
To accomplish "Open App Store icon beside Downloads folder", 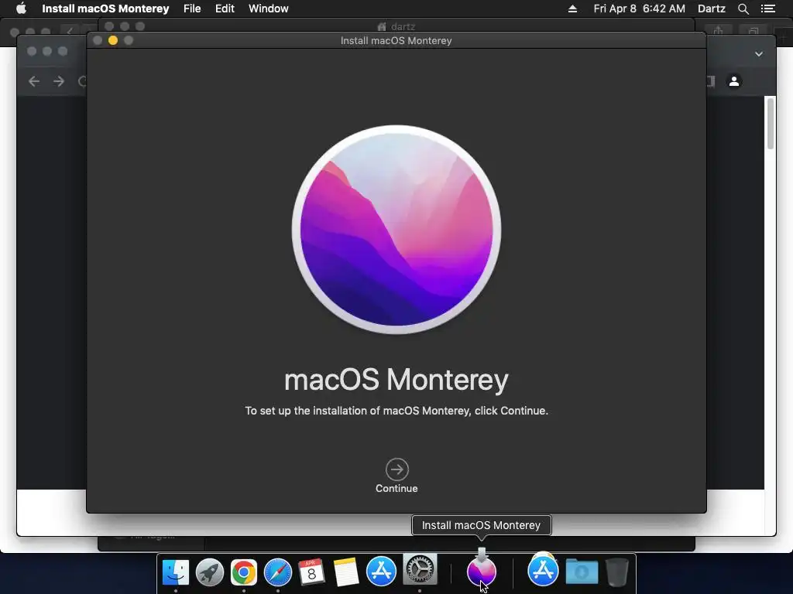I will click(543, 570).
